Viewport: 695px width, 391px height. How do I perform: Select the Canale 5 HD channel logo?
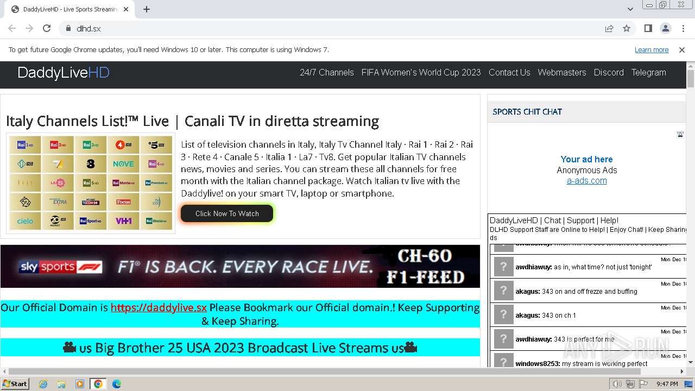click(156, 145)
